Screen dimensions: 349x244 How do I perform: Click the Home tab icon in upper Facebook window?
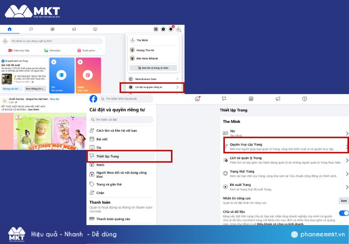[10, 29]
